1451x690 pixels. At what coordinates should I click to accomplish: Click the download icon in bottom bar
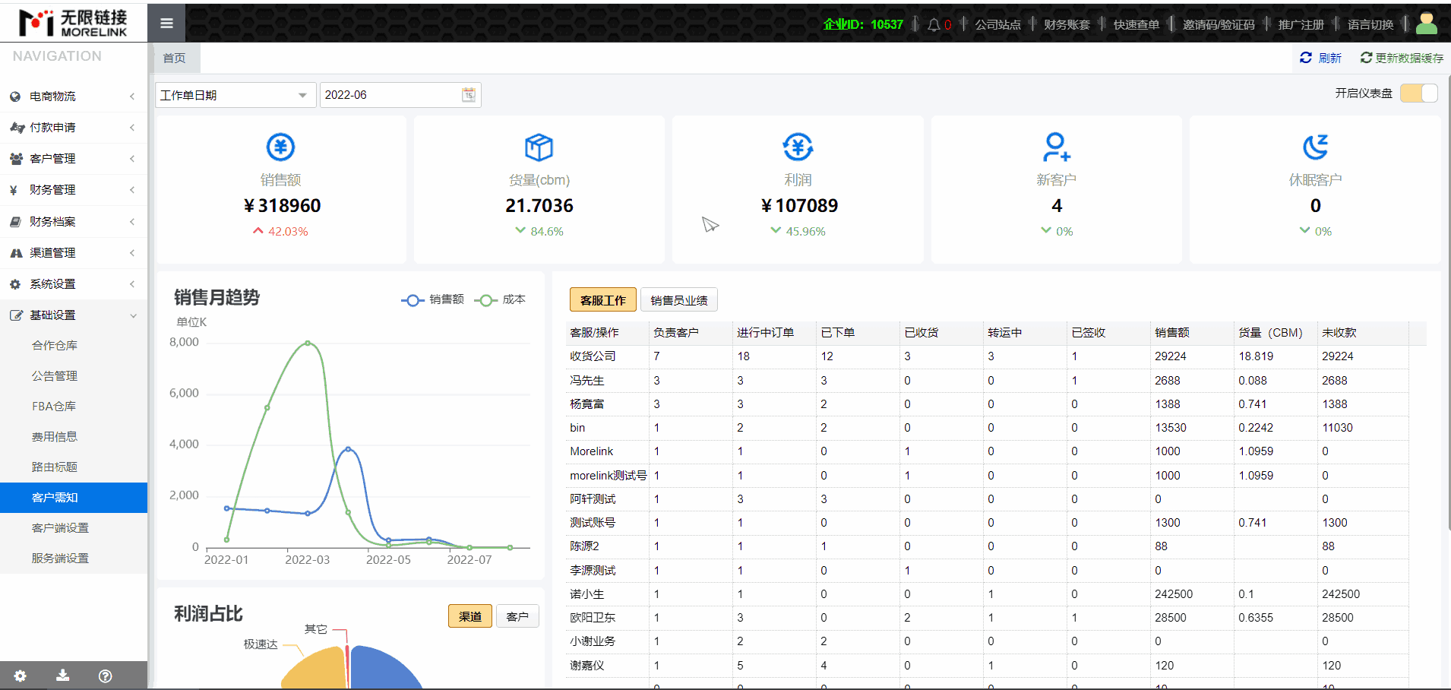63,676
